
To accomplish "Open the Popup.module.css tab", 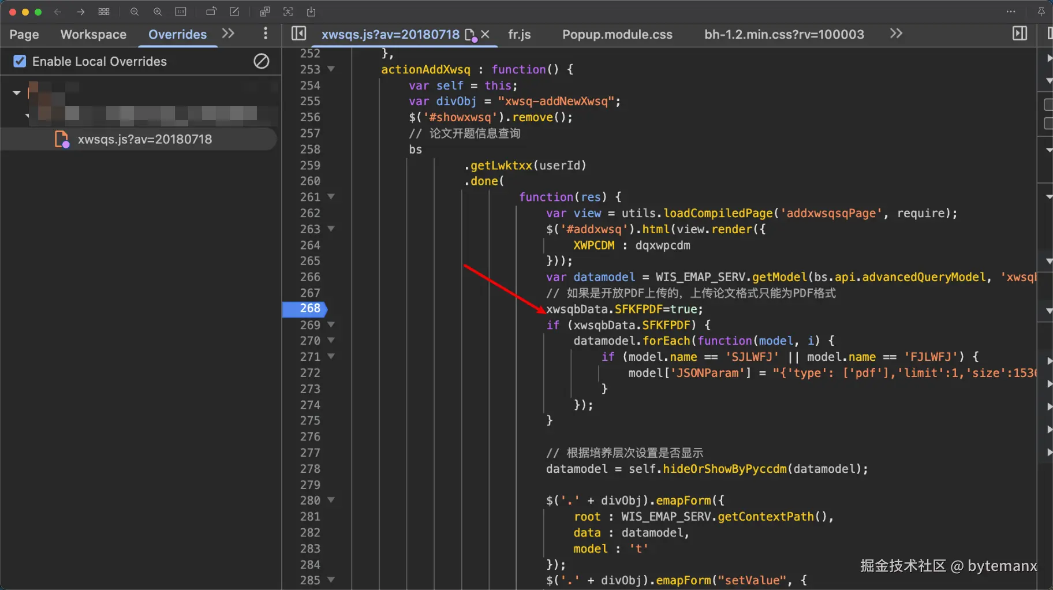I will tap(617, 35).
